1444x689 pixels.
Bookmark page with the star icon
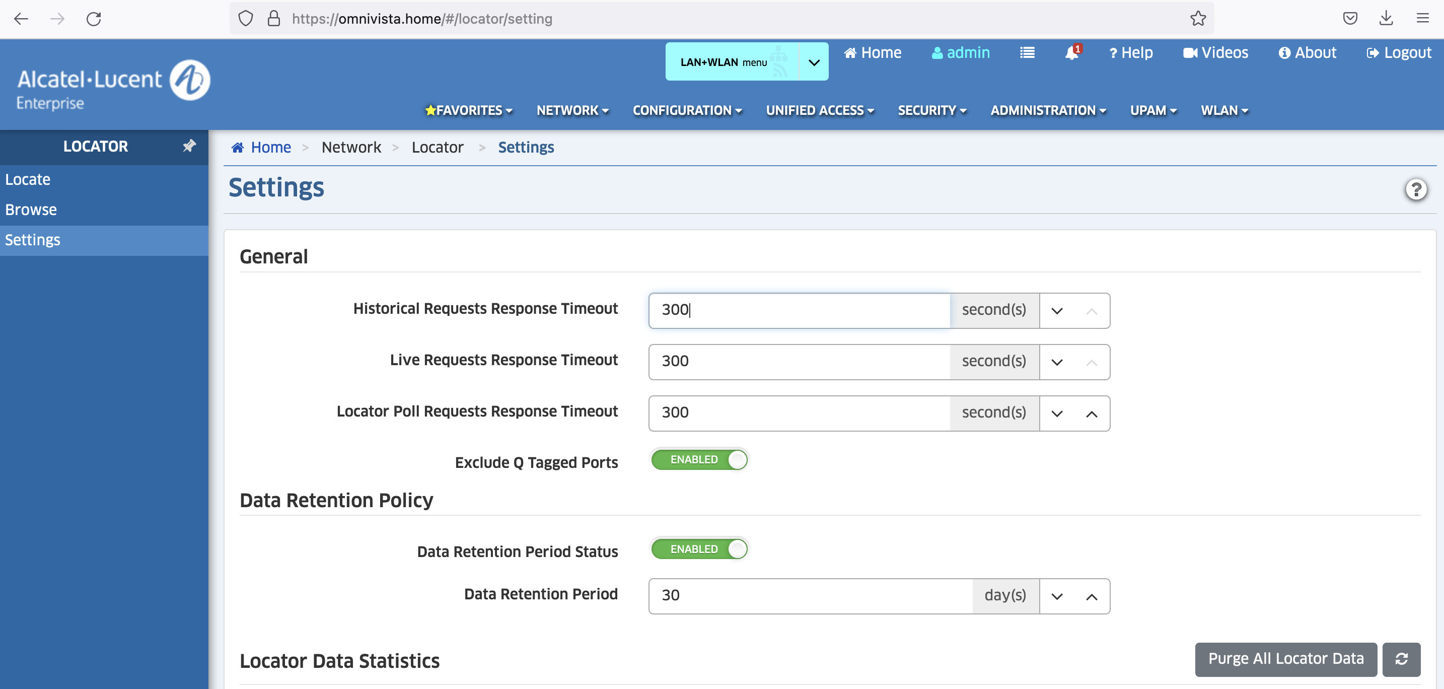1198,19
